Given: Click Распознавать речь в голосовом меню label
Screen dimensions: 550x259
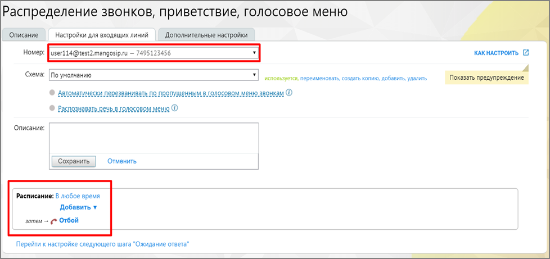Looking at the screenshot, I should (114, 108).
